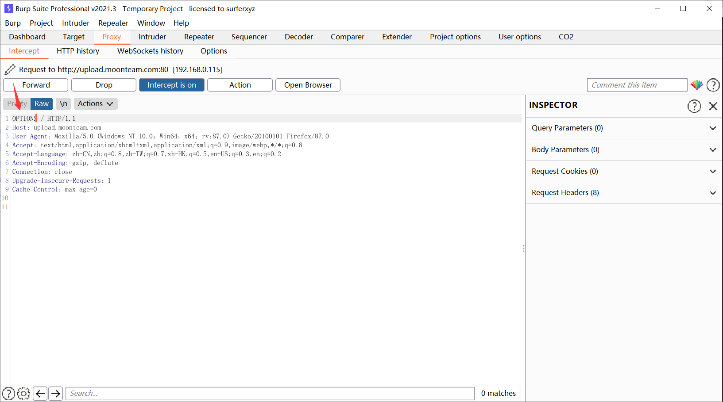
Task: Close the Inspector panel
Action: 713,106
